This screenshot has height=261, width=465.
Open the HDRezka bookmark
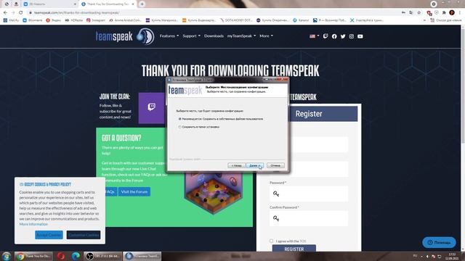74,20
